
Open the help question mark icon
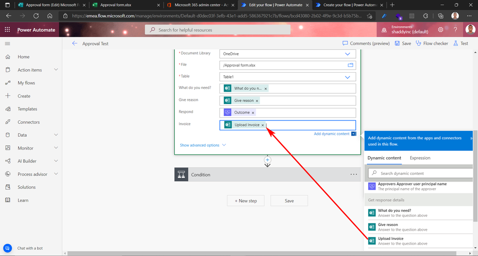pos(455,30)
